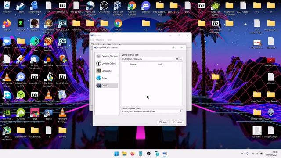Click the Preferences help question mark button
Image resolution: width=281 pixels, height=158 pixels.
(x=173, y=47)
